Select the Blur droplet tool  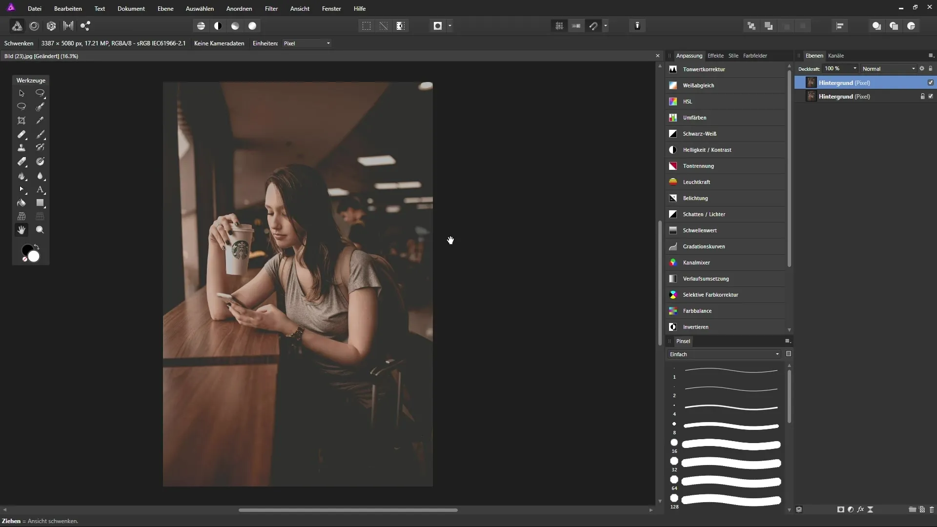40,176
